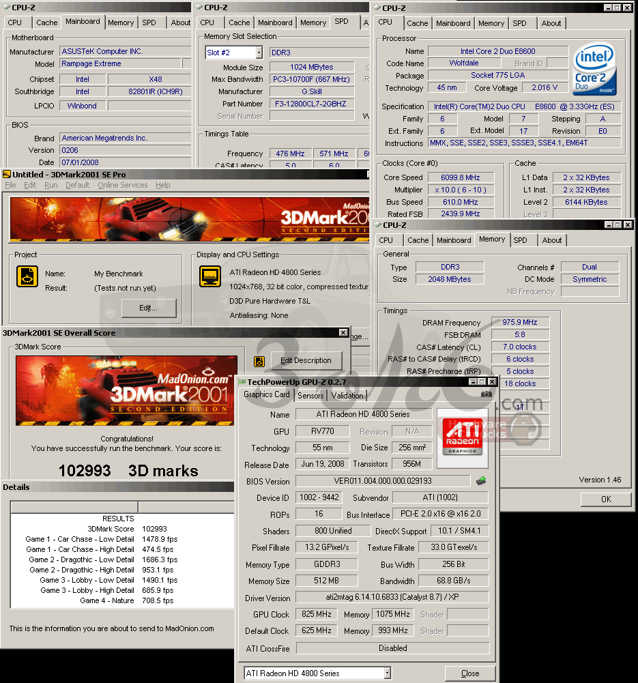Open the Cache tab in CPU-Z Memory window
Viewport: 638px width, 683px height.
click(x=418, y=240)
